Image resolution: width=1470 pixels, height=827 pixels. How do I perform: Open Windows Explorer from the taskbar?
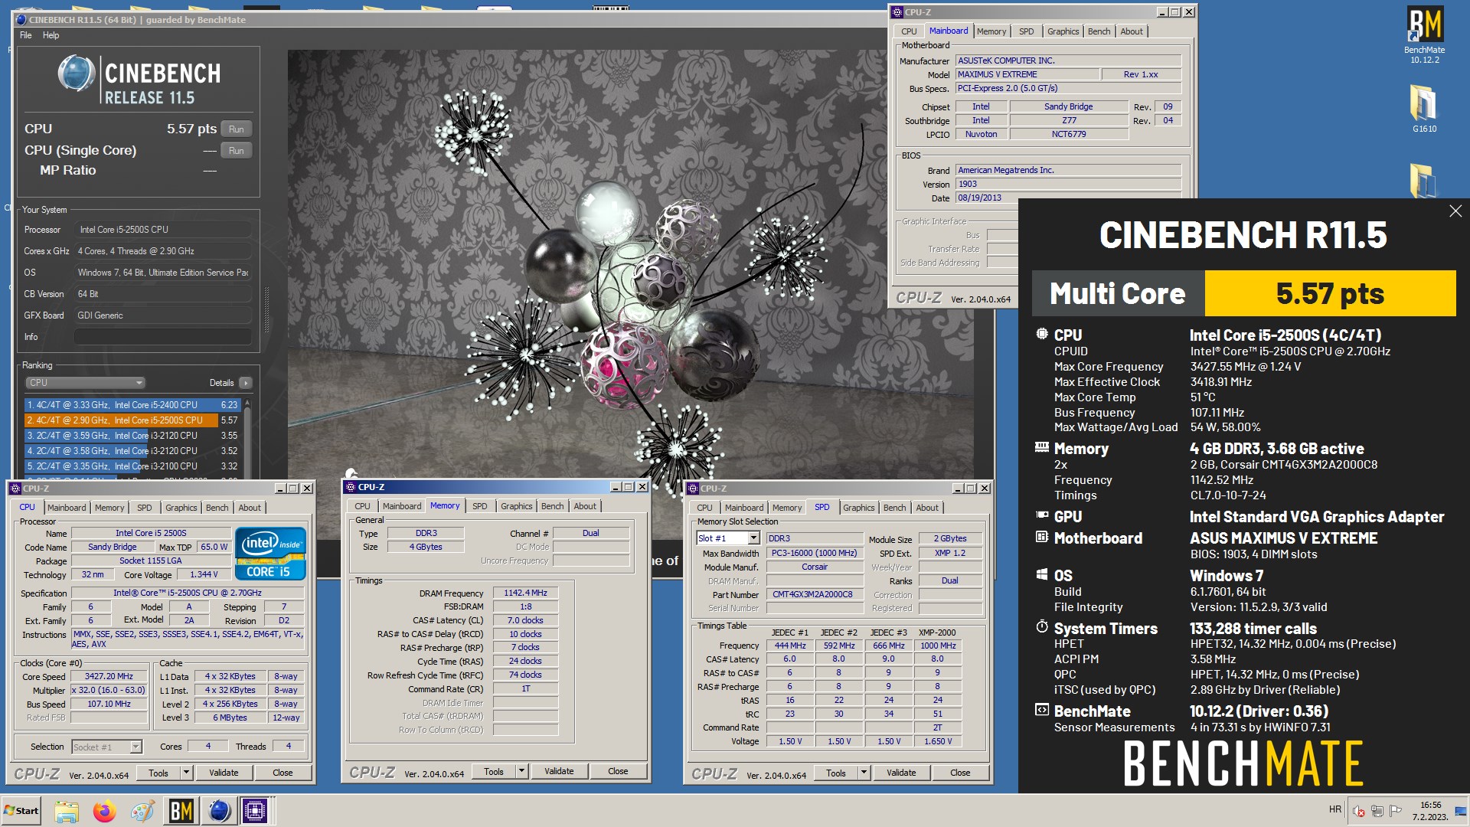(x=67, y=811)
